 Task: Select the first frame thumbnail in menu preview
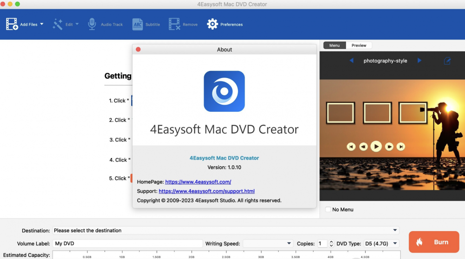340,113
